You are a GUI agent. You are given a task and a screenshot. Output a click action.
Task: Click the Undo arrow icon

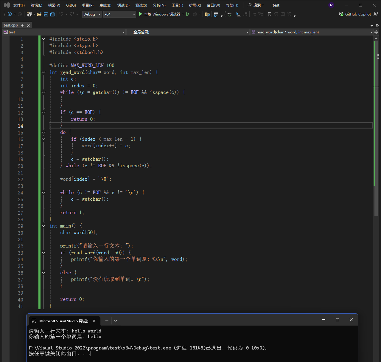click(61, 14)
